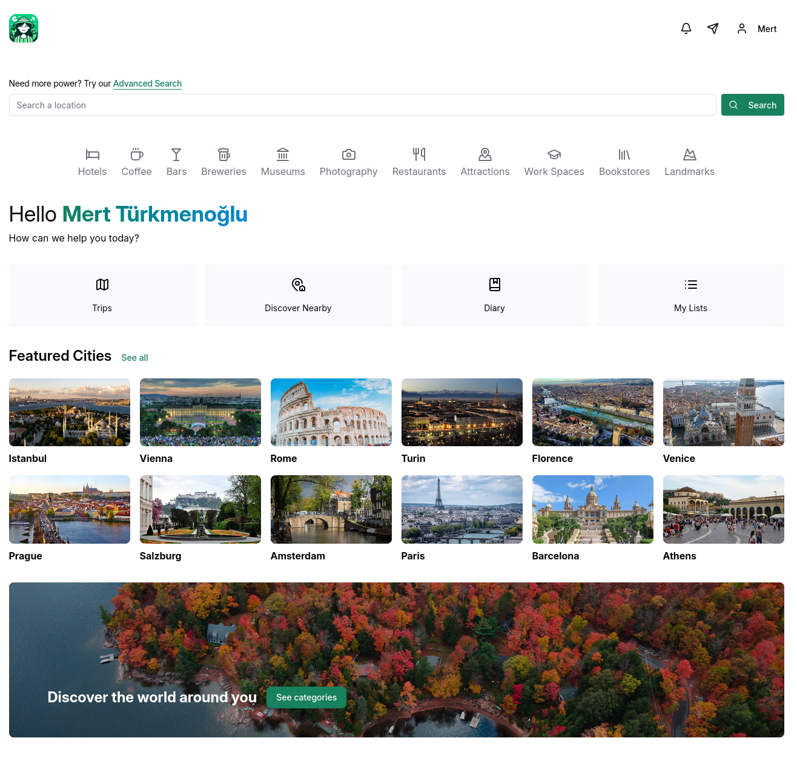Click the Istanbul city name
Image resolution: width=797 pixels, height=758 pixels.
(x=28, y=459)
